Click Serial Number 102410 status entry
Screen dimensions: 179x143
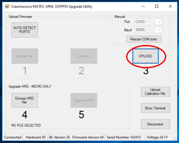124,137
